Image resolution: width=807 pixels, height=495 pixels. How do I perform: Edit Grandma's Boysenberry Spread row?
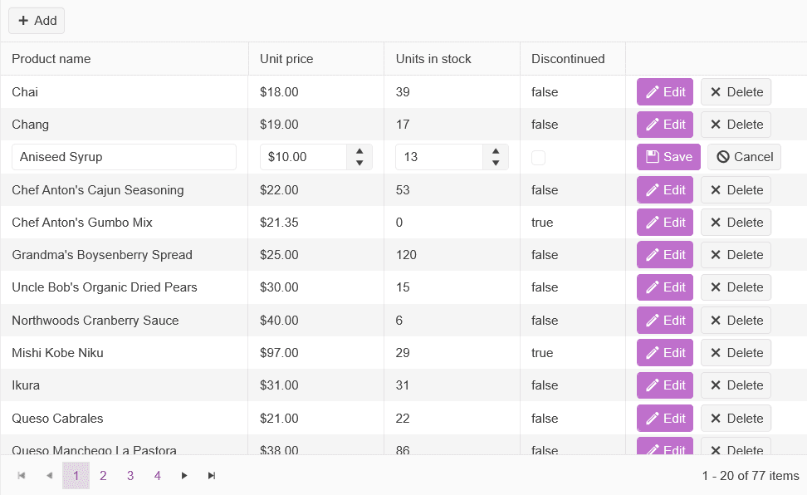665,255
